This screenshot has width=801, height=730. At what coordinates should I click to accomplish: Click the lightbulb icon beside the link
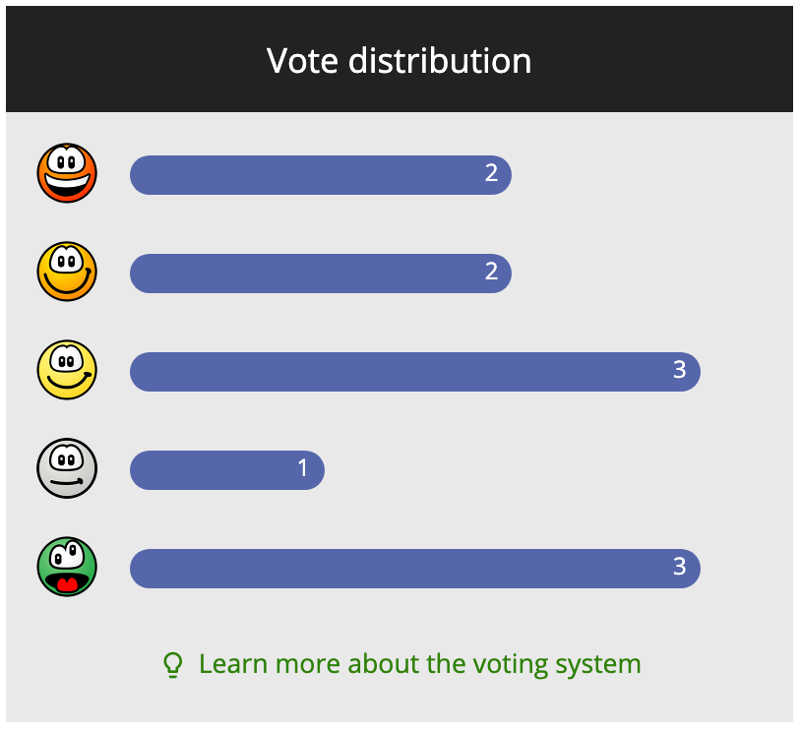click(x=173, y=665)
